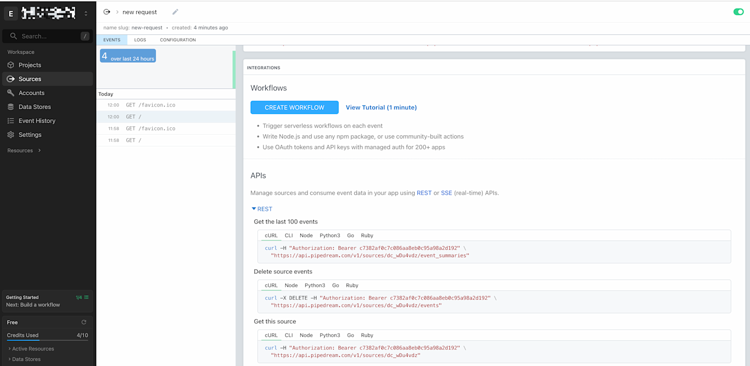This screenshot has width=750, height=366.
Task: Expand Data Stores usage row
Action: click(24, 359)
